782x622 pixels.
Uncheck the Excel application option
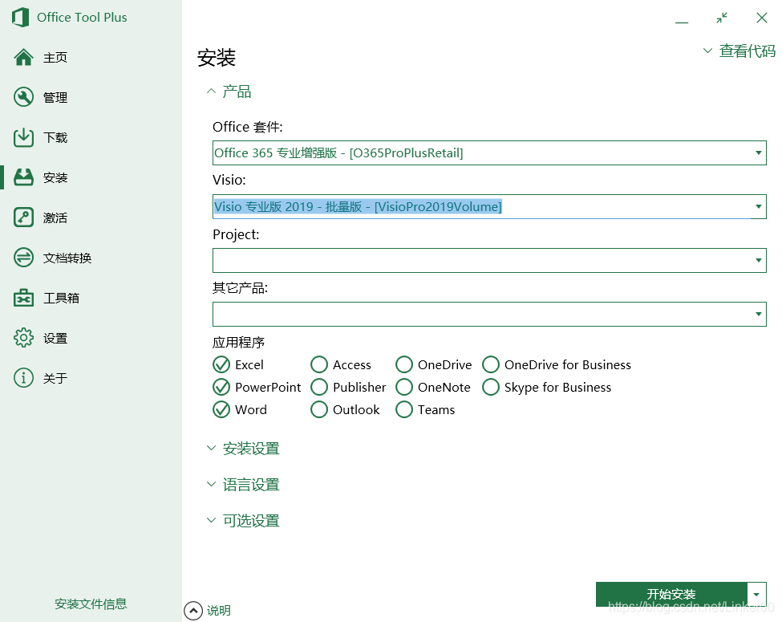click(221, 365)
